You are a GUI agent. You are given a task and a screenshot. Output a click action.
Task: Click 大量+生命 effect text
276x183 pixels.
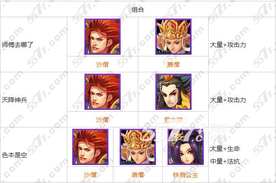click(225, 149)
